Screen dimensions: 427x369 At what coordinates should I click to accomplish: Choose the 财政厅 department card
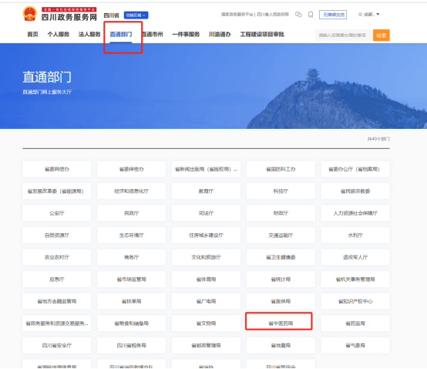(281, 213)
